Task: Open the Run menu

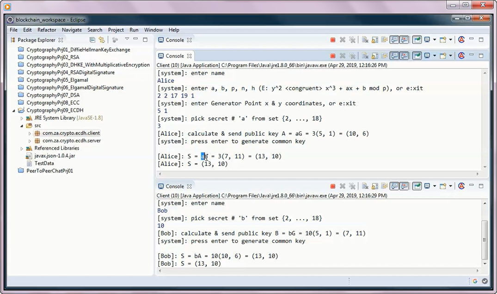Action: tap(134, 30)
